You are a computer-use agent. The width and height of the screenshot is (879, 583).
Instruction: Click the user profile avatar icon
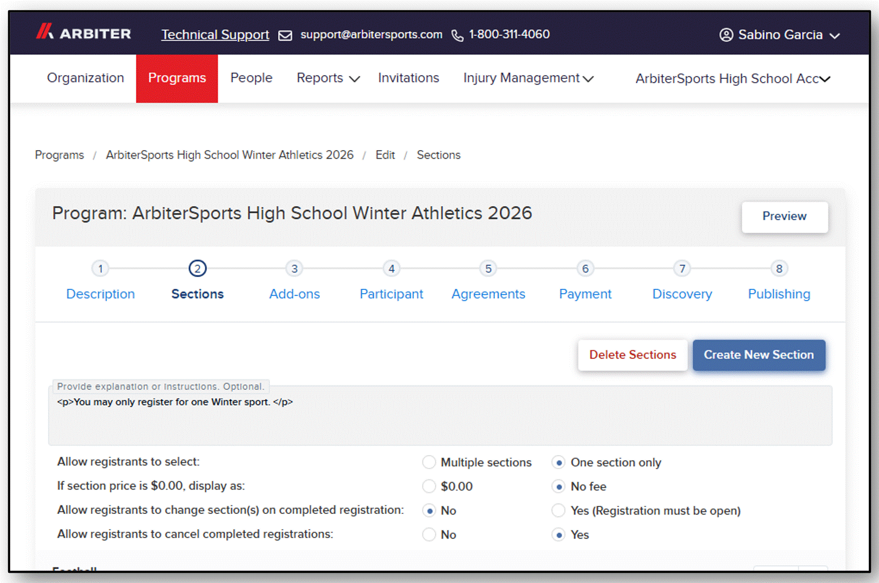point(726,35)
